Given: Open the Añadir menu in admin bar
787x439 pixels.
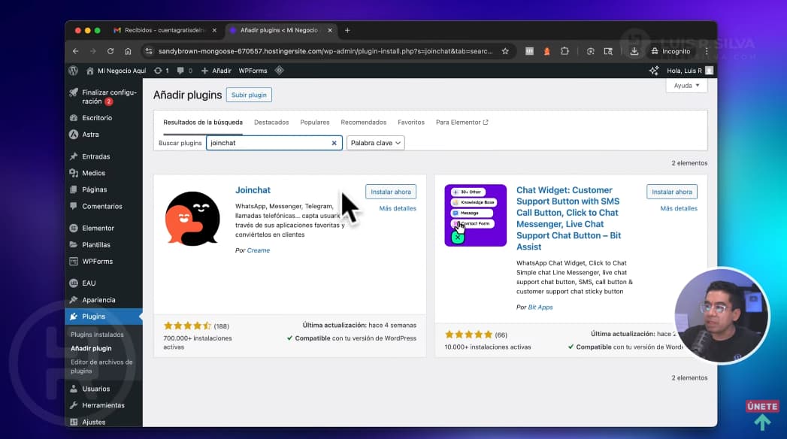Looking at the screenshot, I should (216, 71).
